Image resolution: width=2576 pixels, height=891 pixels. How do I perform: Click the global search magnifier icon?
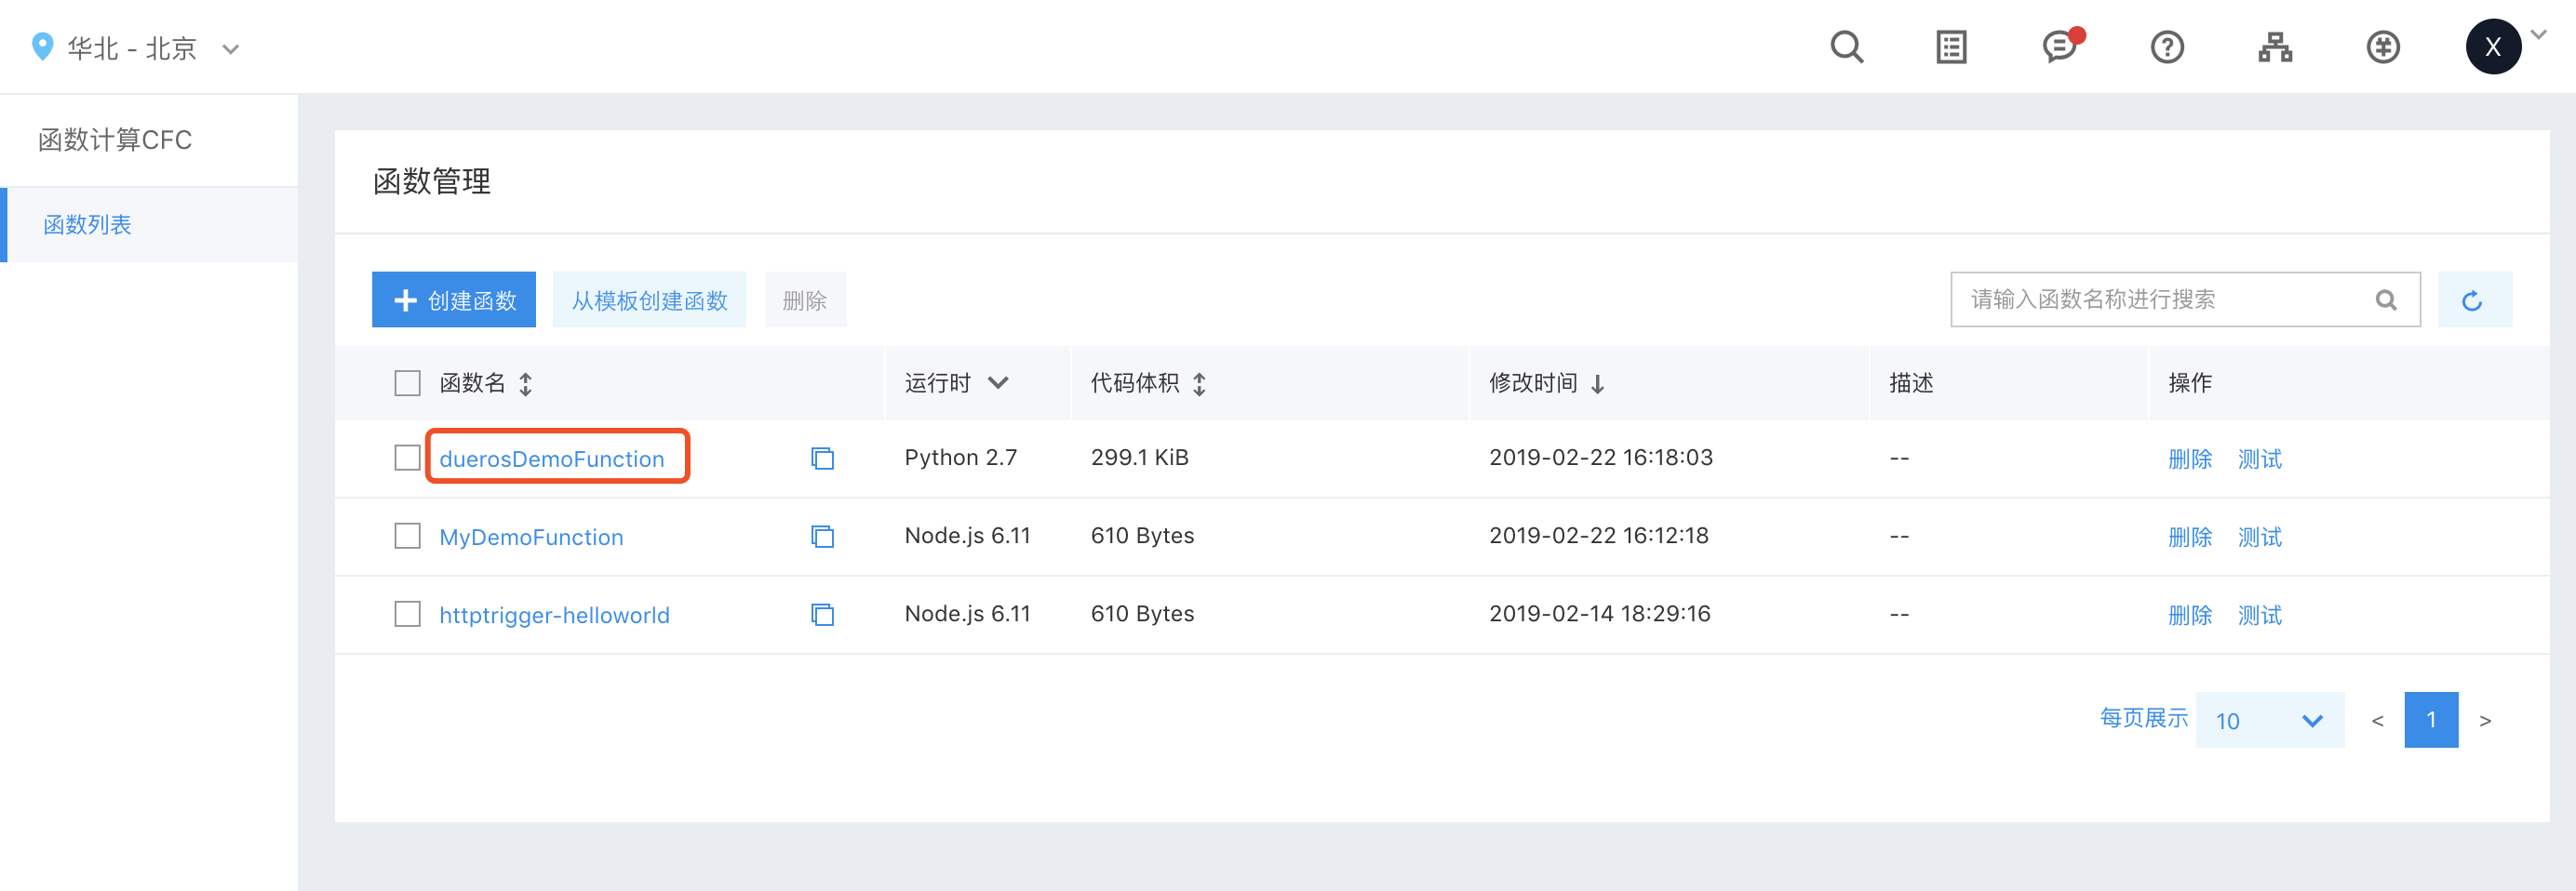coord(1846,47)
